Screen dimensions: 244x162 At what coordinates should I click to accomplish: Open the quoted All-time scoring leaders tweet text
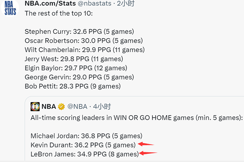(137, 118)
